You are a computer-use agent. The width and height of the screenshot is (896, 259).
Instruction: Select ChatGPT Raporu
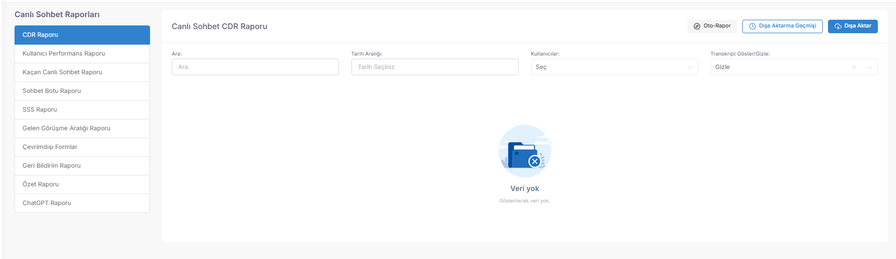[x=82, y=203]
